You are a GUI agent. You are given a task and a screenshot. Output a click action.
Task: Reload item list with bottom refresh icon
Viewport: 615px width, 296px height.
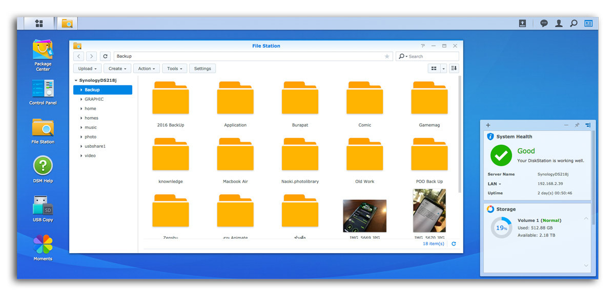click(454, 244)
